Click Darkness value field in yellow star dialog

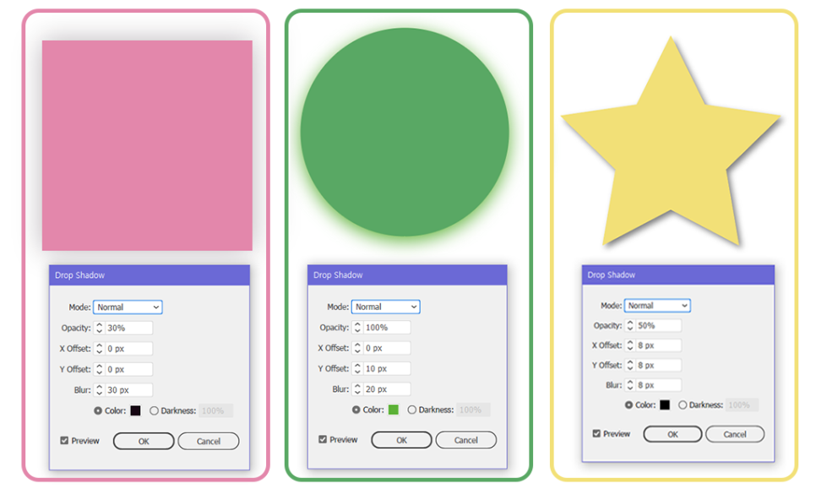click(743, 405)
